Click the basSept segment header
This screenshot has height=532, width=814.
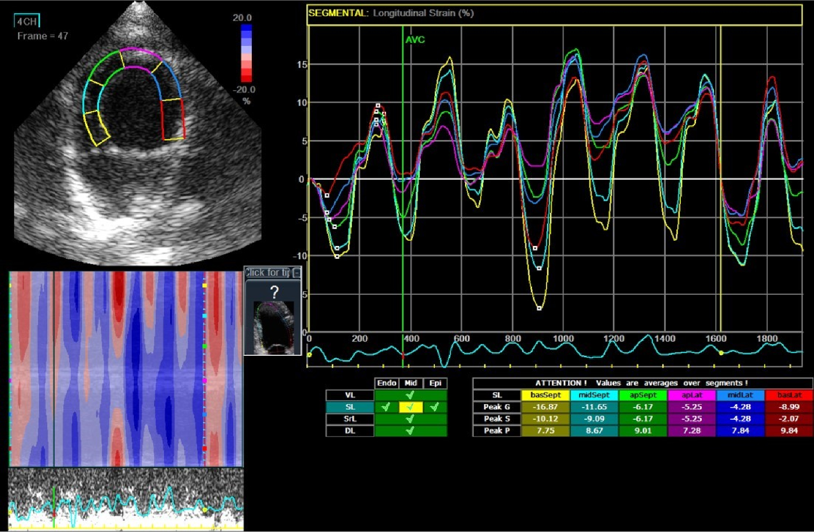point(545,395)
